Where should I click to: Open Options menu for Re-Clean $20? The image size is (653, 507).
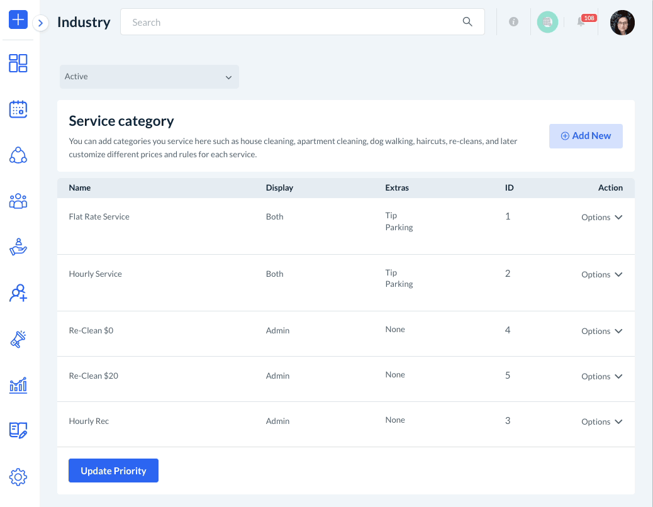point(601,376)
